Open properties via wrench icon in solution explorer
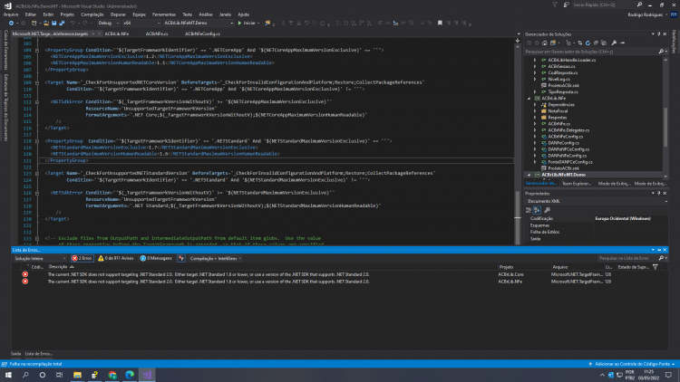This screenshot has height=382, width=680. (614, 43)
